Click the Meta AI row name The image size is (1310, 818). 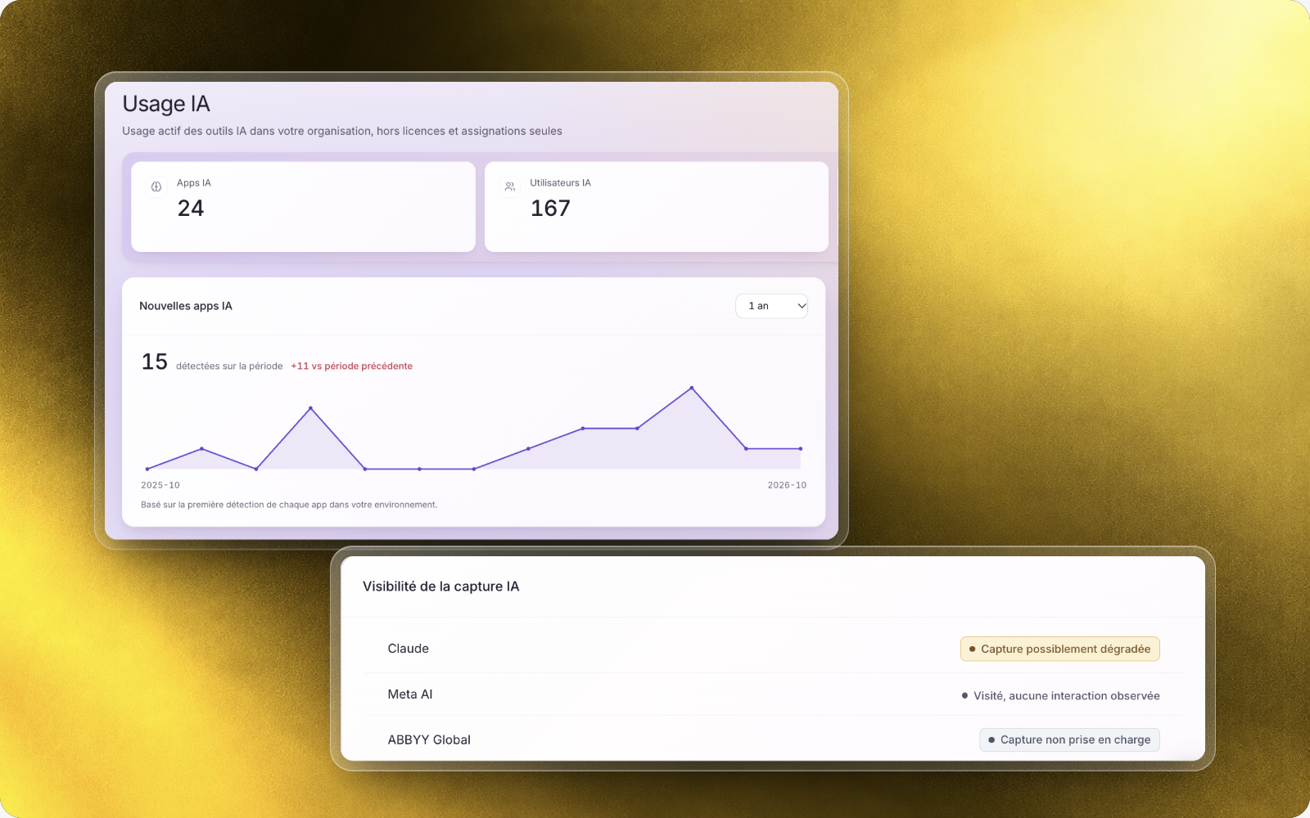(x=409, y=694)
